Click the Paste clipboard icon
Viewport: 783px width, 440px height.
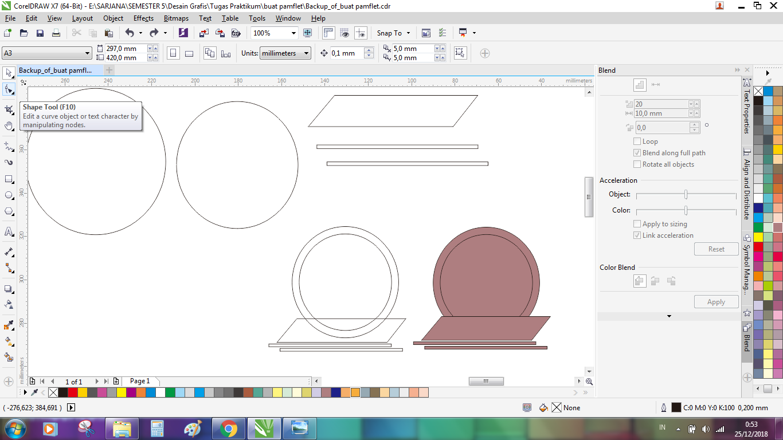coord(109,33)
